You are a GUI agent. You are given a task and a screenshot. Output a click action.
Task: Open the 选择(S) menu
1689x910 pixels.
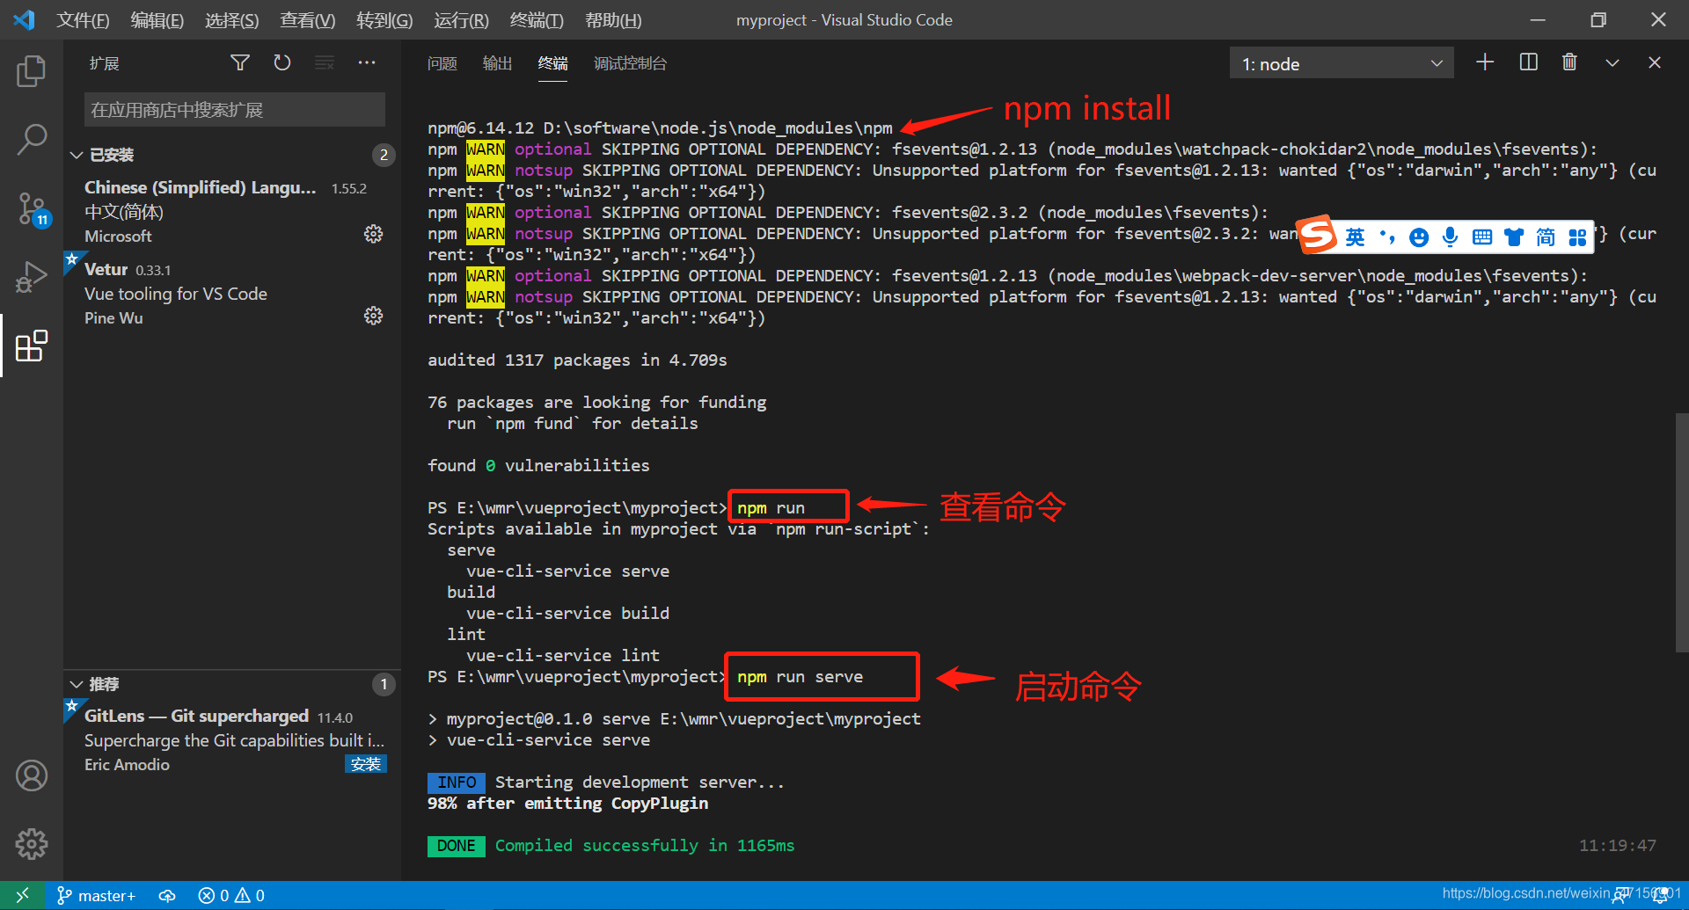tap(231, 19)
